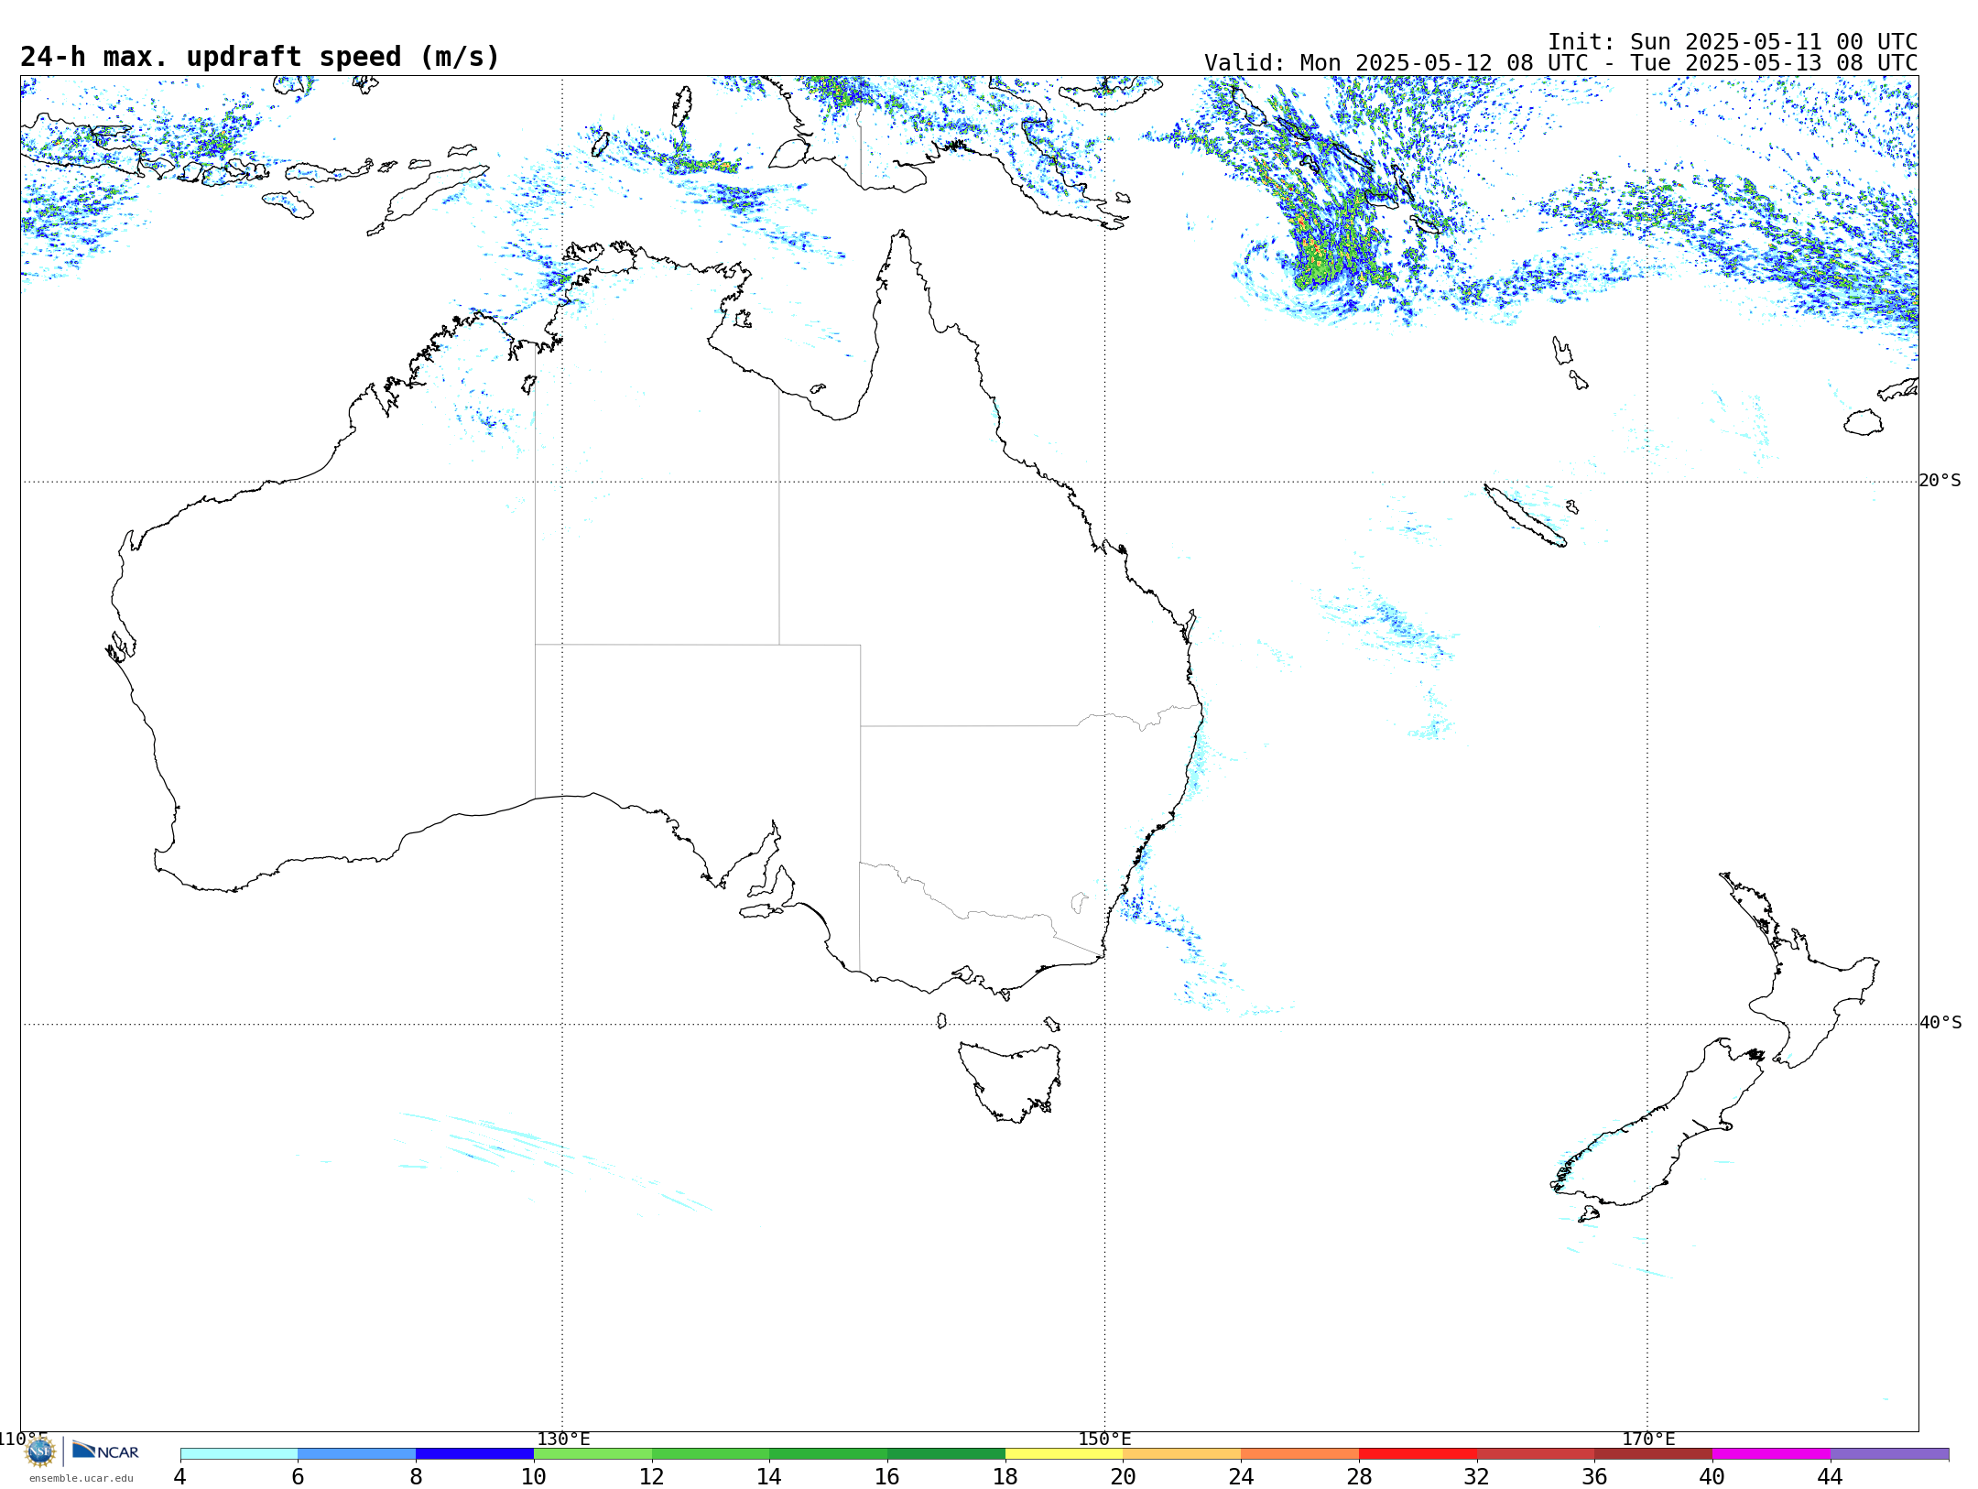Click the 130°E longitude label
Image resolution: width=1978 pixels, height=1489 pixels.
click(563, 1440)
